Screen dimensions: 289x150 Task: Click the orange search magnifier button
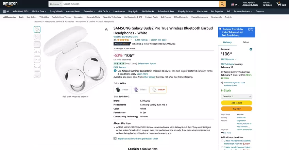click(x=222, y=4)
